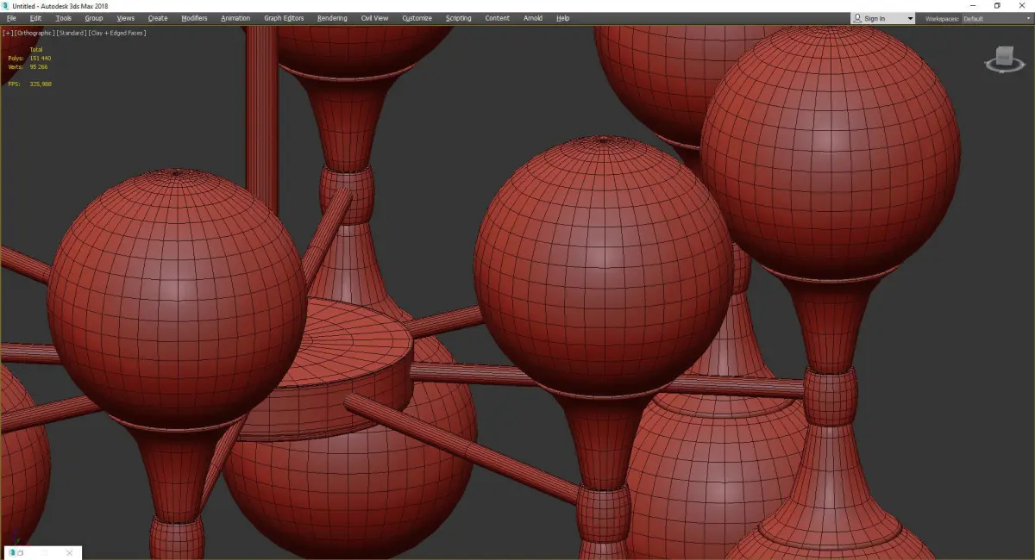Click the [Orthographic] viewport view label
The height and width of the screenshot is (560, 1035).
pos(34,33)
